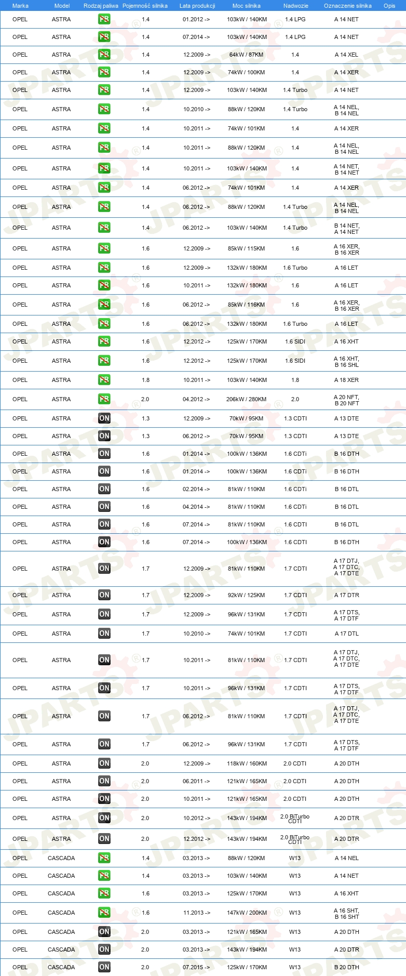Image resolution: width=406 pixels, height=976 pixels.
Task: Click the body type cell 1.8
Action: [x=295, y=380]
